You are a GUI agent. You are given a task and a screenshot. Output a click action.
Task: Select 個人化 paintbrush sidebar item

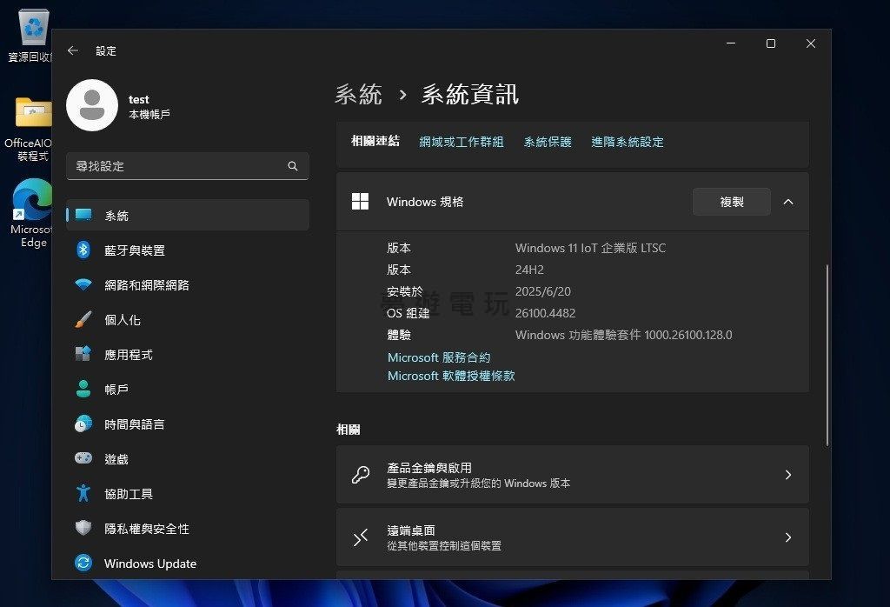122,320
